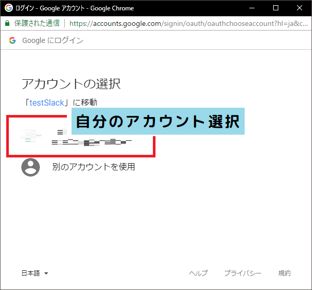Click the generic avatar icon for another account
This screenshot has width=312, height=290.
(x=31, y=167)
